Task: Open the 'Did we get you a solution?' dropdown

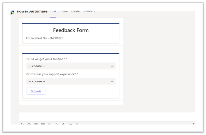Action: click(x=71, y=66)
